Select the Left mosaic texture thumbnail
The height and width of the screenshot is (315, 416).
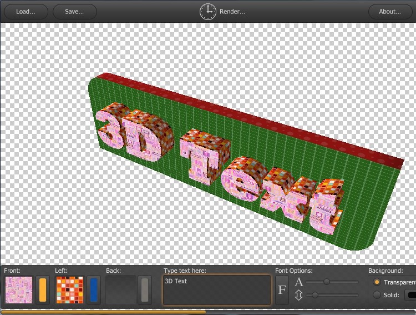[x=70, y=290]
